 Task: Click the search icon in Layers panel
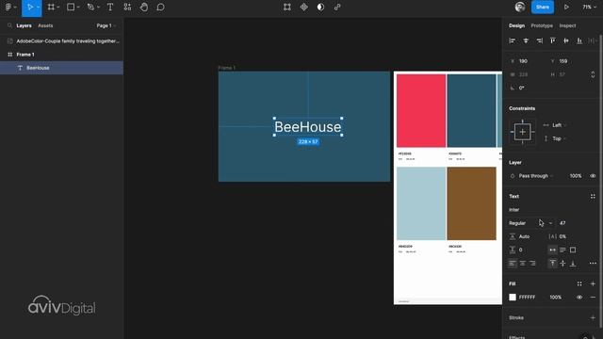(x=9, y=25)
